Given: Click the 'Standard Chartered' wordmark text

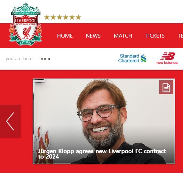Looking at the screenshot, I should tap(129, 58).
